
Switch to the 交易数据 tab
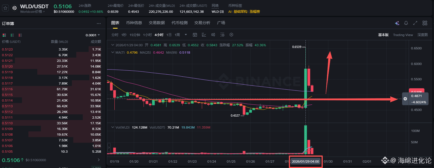(x=157, y=22)
